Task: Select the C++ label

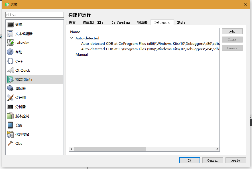Action: coord(19,61)
